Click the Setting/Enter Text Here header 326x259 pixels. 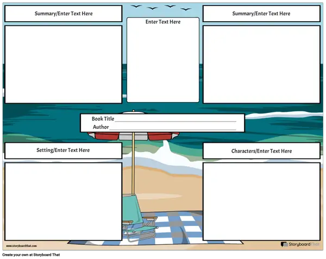pos(63,150)
